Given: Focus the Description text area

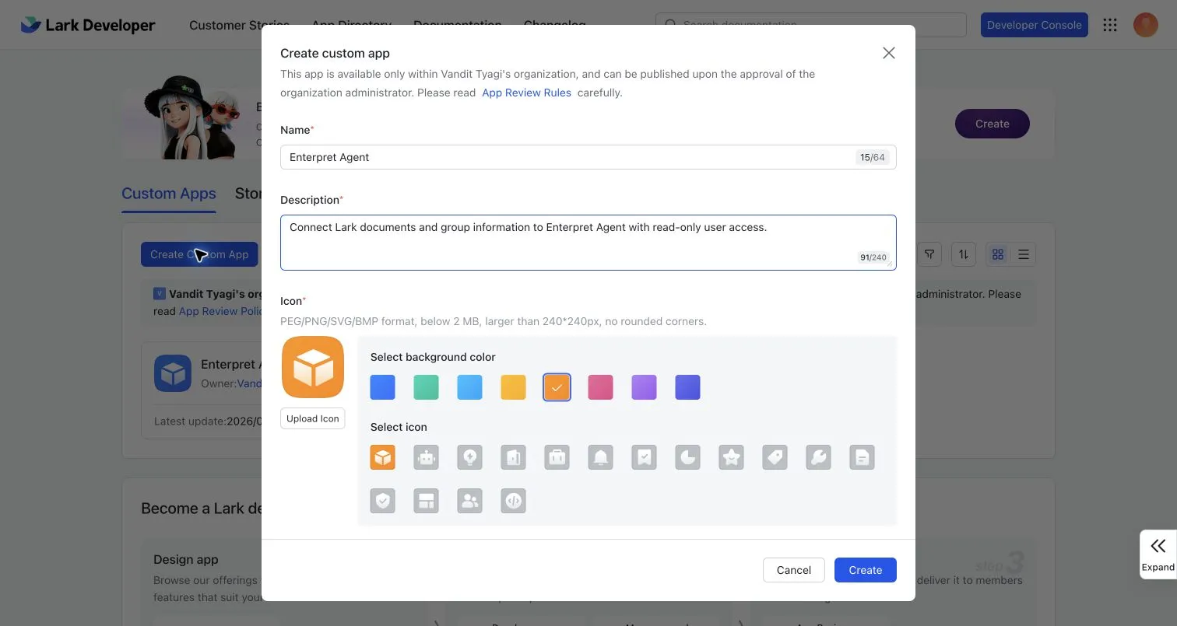Looking at the screenshot, I should tap(588, 243).
